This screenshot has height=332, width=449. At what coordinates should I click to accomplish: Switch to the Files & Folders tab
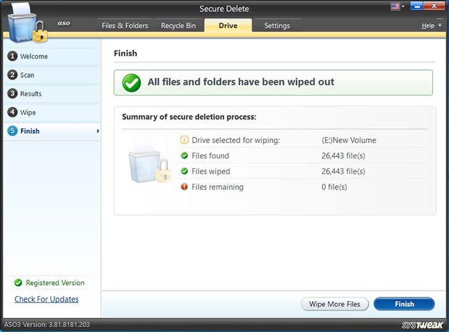(x=125, y=26)
